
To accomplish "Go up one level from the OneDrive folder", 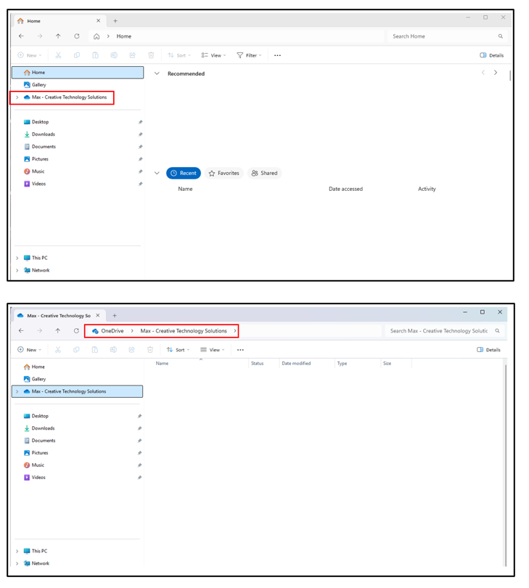I will point(58,331).
